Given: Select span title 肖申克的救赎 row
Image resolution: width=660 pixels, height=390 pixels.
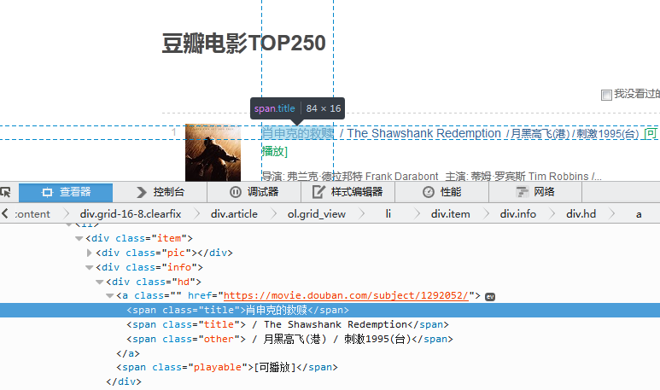Looking at the screenshot, I should [x=330, y=310].
